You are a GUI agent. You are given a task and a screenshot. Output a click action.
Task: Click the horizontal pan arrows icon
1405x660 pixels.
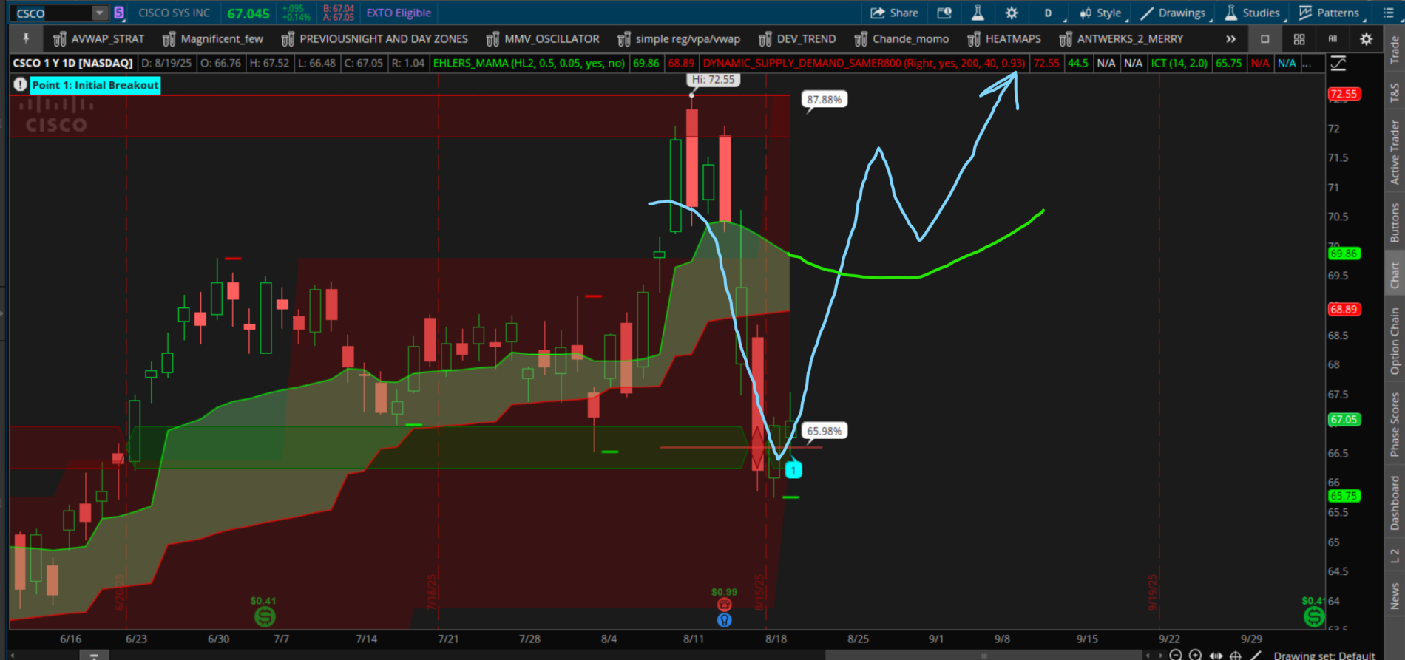pyautogui.click(x=1216, y=655)
